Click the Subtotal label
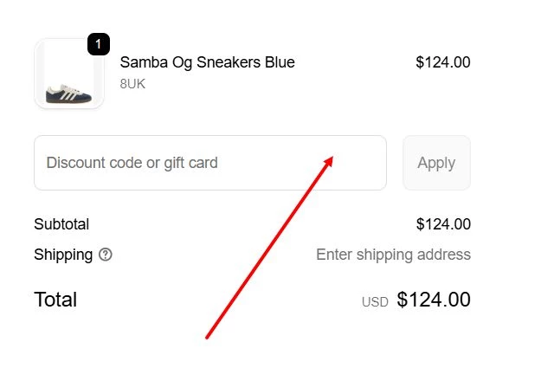The width and height of the screenshot is (541, 381). tap(61, 224)
